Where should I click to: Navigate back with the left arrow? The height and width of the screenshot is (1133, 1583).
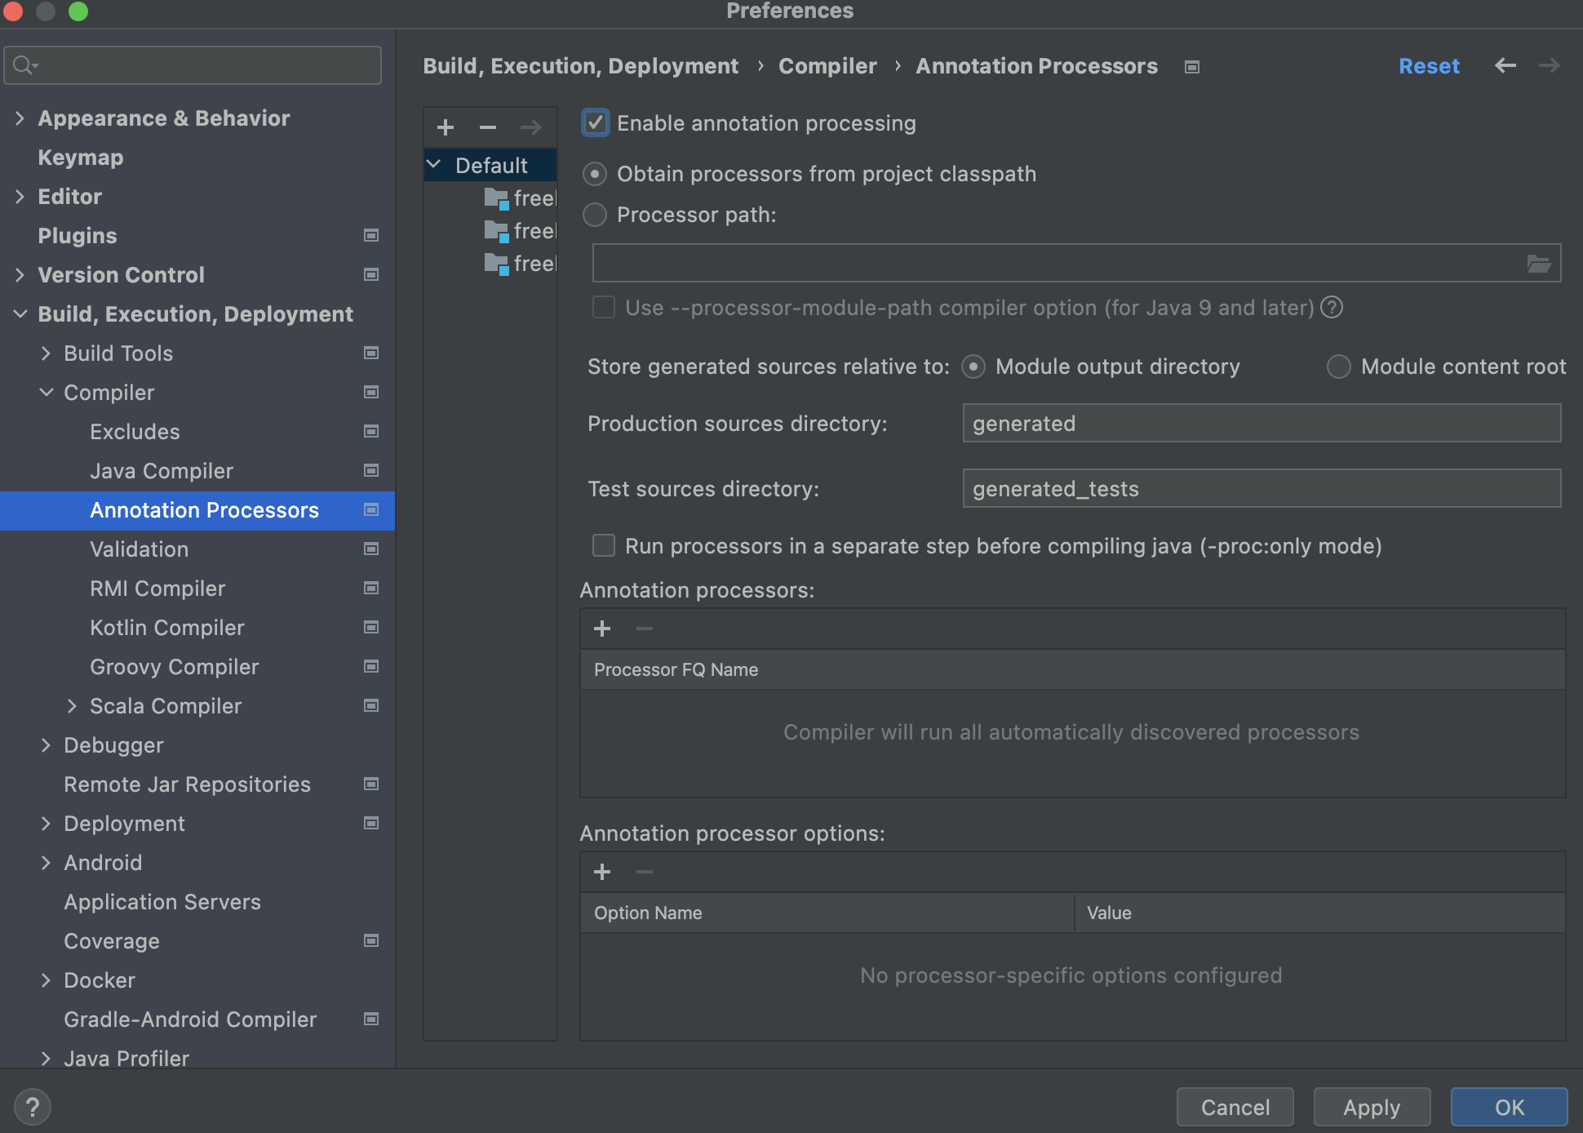point(1505,65)
